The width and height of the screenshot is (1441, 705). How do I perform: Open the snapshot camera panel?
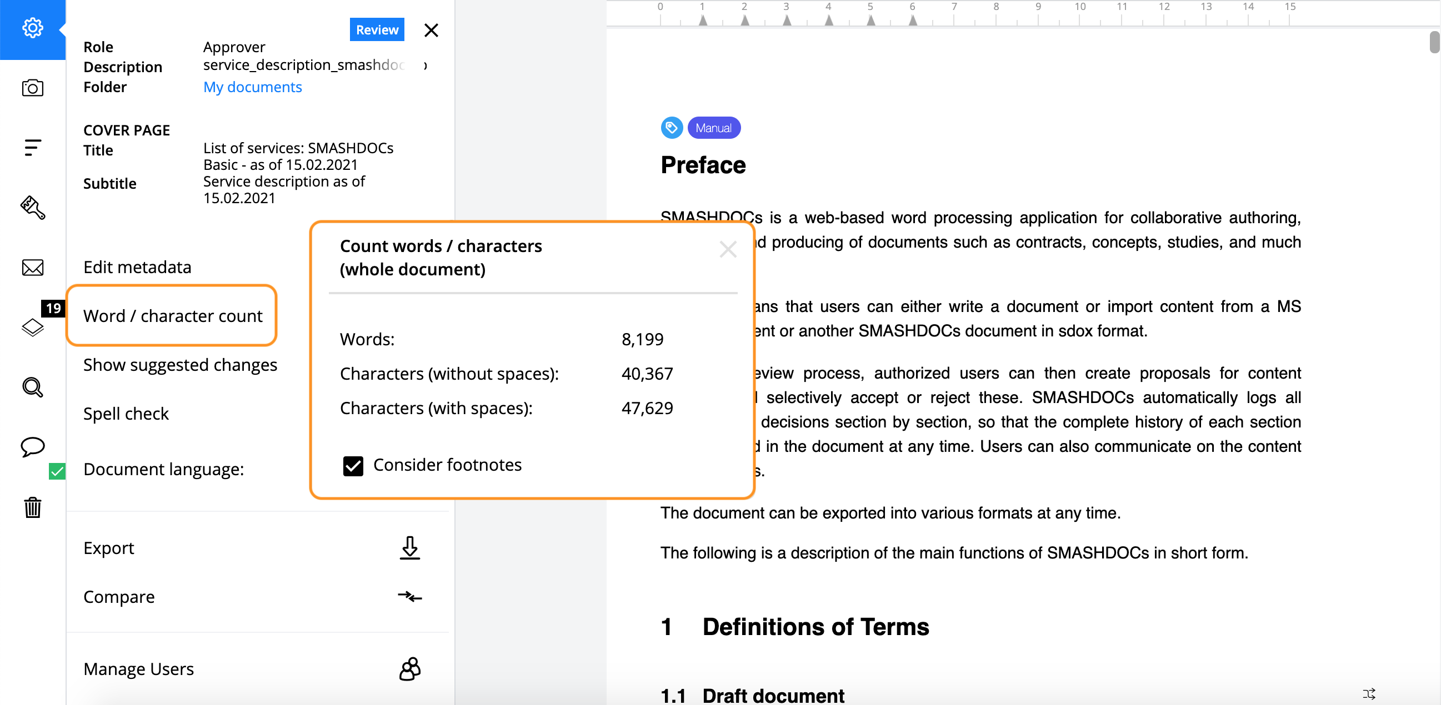32,88
